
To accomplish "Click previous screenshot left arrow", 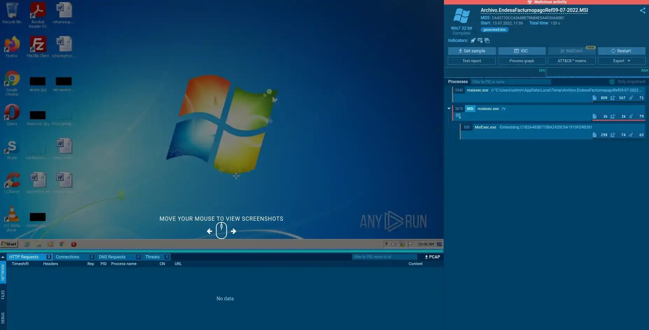I will click(x=209, y=231).
